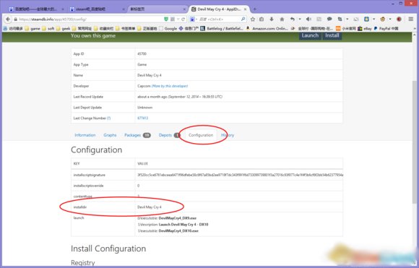Open the More by this developer link
Image resolution: width=419 pixels, height=268 pixels.
tap(170, 86)
